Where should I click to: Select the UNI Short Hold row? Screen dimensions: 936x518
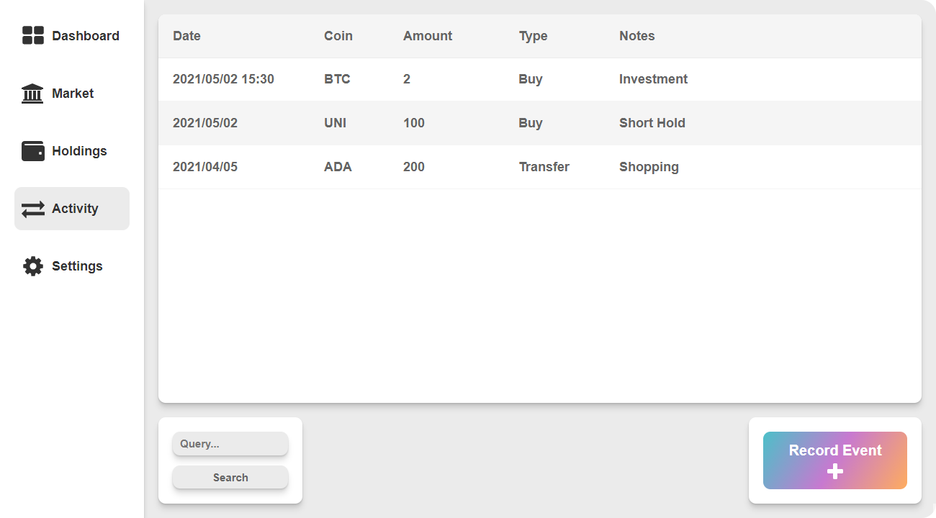(540, 123)
